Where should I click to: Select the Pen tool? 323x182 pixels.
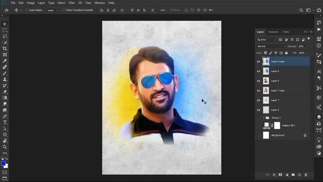[5, 116]
